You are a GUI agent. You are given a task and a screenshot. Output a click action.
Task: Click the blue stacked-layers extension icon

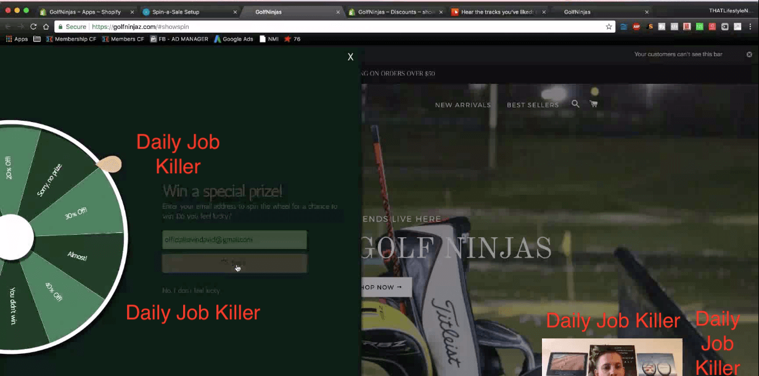pyautogui.click(x=624, y=27)
